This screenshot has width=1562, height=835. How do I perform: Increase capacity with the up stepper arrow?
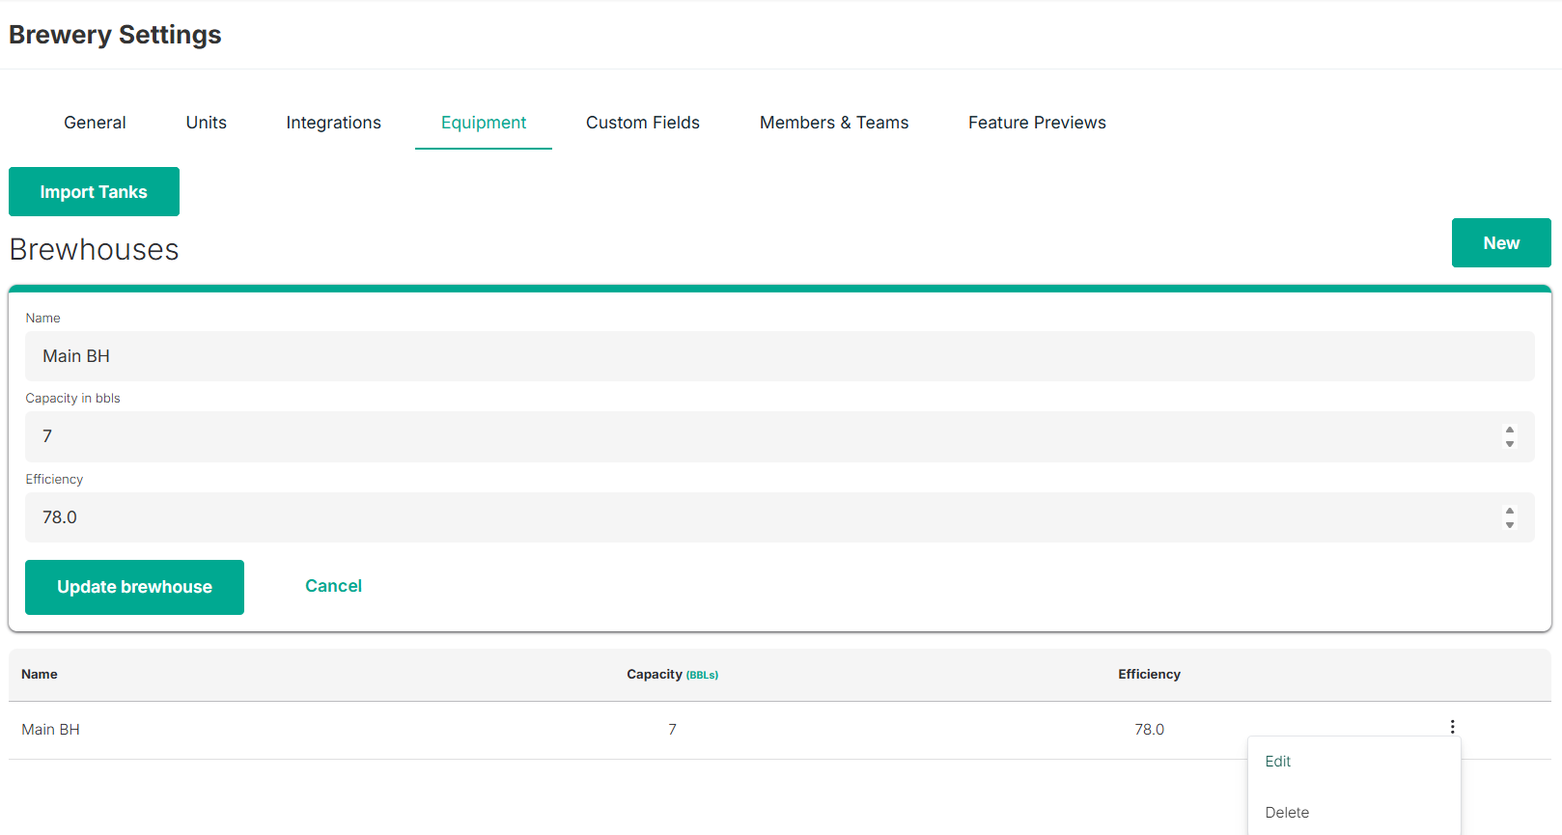click(x=1510, y=431)
